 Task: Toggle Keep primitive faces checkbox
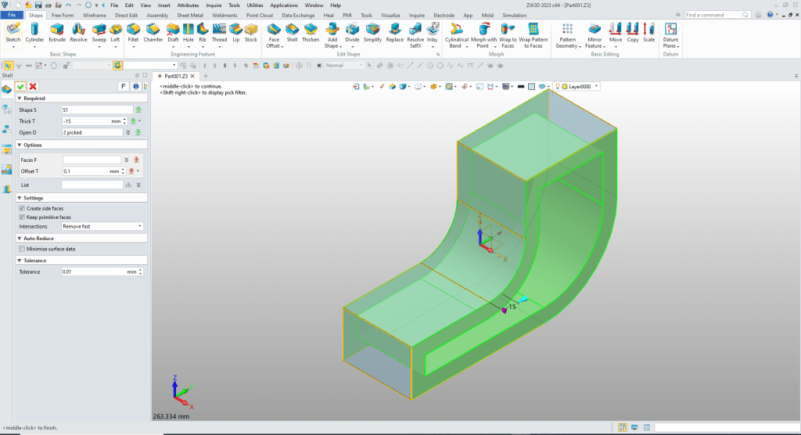pos(21,217)
